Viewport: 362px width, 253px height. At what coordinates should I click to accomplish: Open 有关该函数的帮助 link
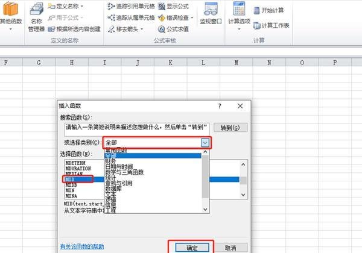click(82, 246)
